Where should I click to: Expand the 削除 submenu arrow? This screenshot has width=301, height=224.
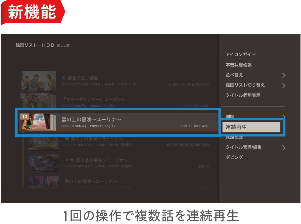pyautogui.click(x=283, y=116)
